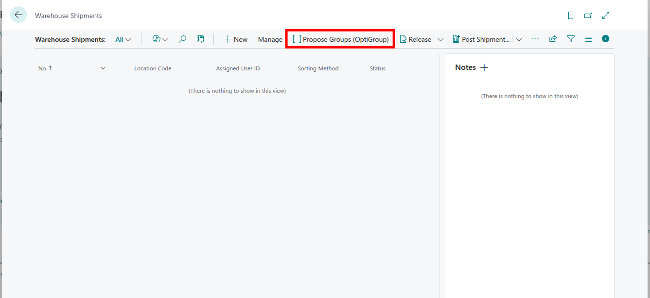Click the share icon in toolbar
Viewport: 650px width, 298px height.
click(x=553, y=39)
